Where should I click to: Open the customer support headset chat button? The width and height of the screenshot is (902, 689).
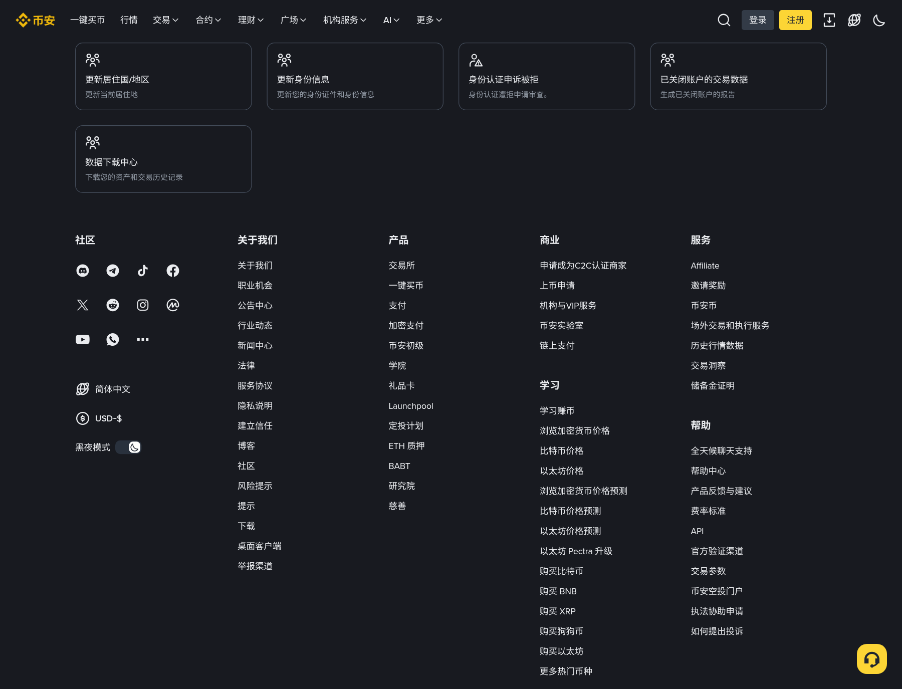point(872,659)
